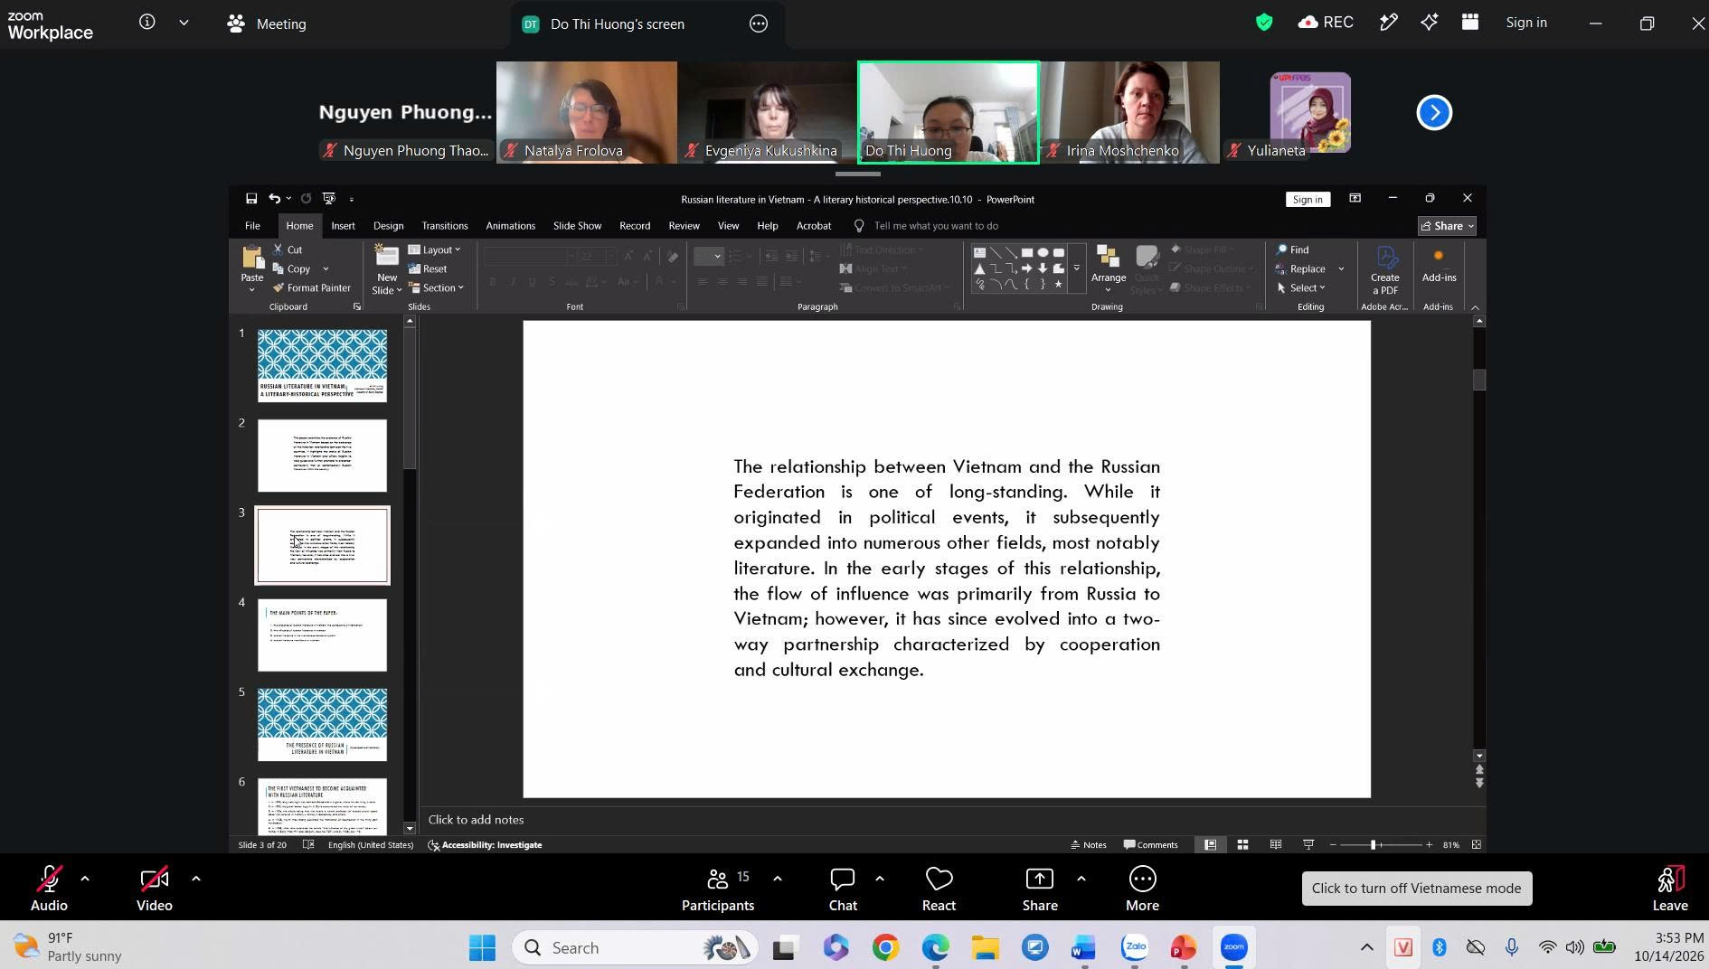Expand audio options arrow beside Audio

coord(85,879)
